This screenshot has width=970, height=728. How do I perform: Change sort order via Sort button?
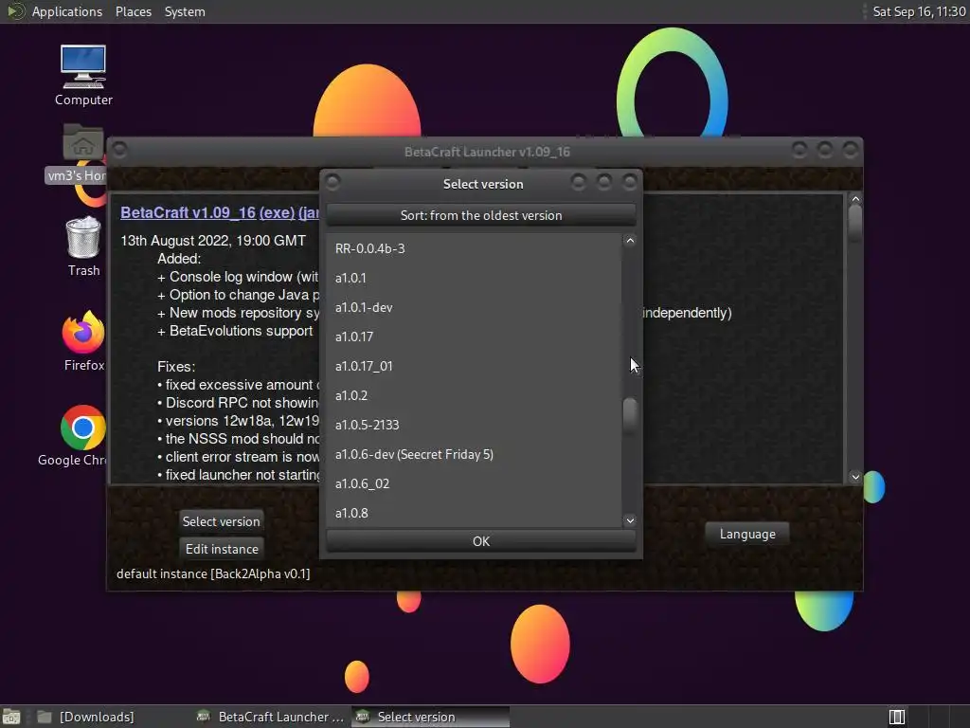tap(480, 215)
